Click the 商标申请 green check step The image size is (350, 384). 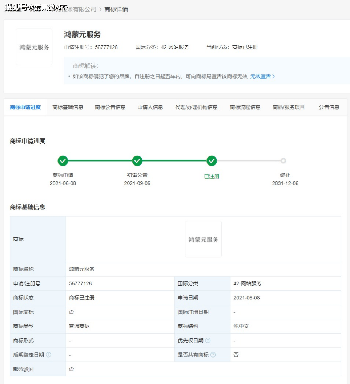(x=63, y=161)
